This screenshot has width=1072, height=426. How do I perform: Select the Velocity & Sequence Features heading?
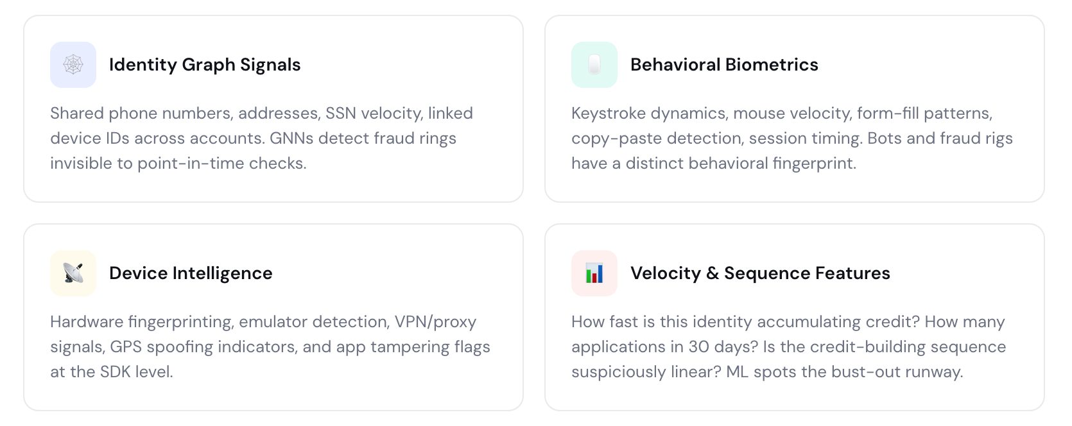(760, 273)
